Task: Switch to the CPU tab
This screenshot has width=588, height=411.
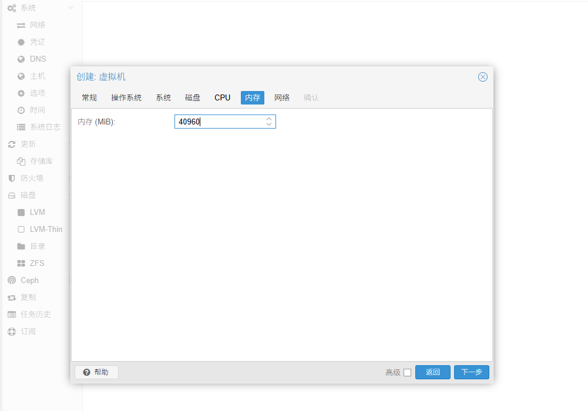Action: pyautogui.click(x=222, y=97)
